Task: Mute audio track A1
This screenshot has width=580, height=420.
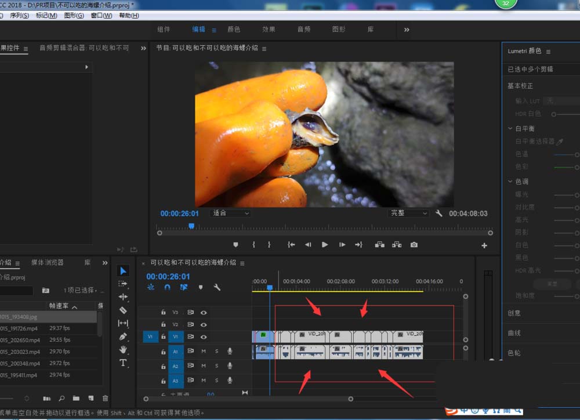Action: (204, 351)
